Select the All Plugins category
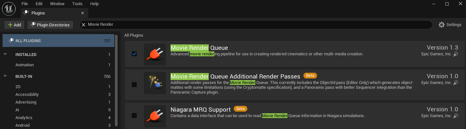This screenshot has height=129, width=466. tap(58, 41)
